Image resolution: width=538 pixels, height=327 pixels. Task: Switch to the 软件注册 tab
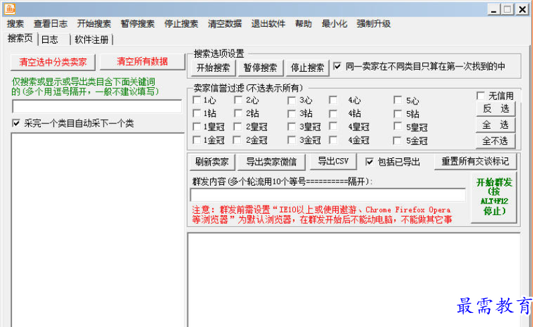click(x=92, y=40)
